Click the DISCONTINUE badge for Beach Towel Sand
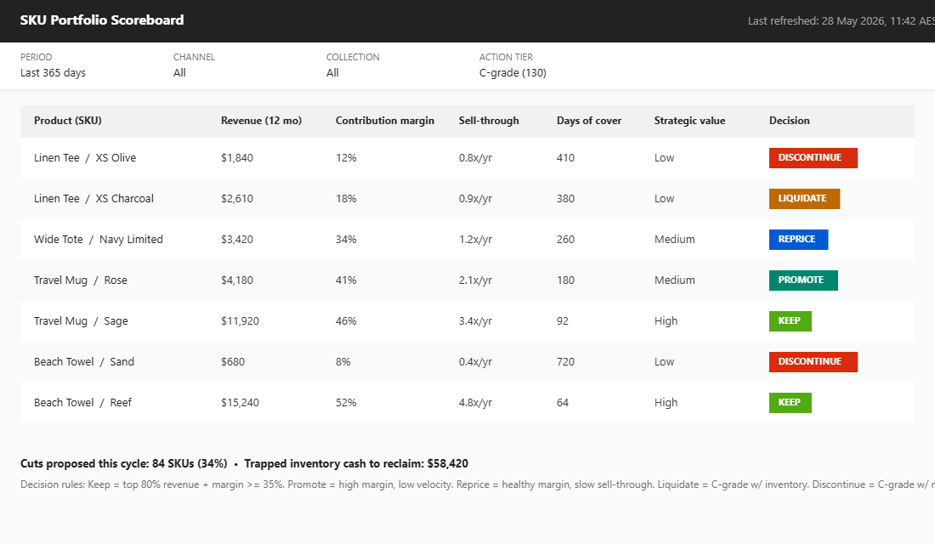 click(813, 362)
